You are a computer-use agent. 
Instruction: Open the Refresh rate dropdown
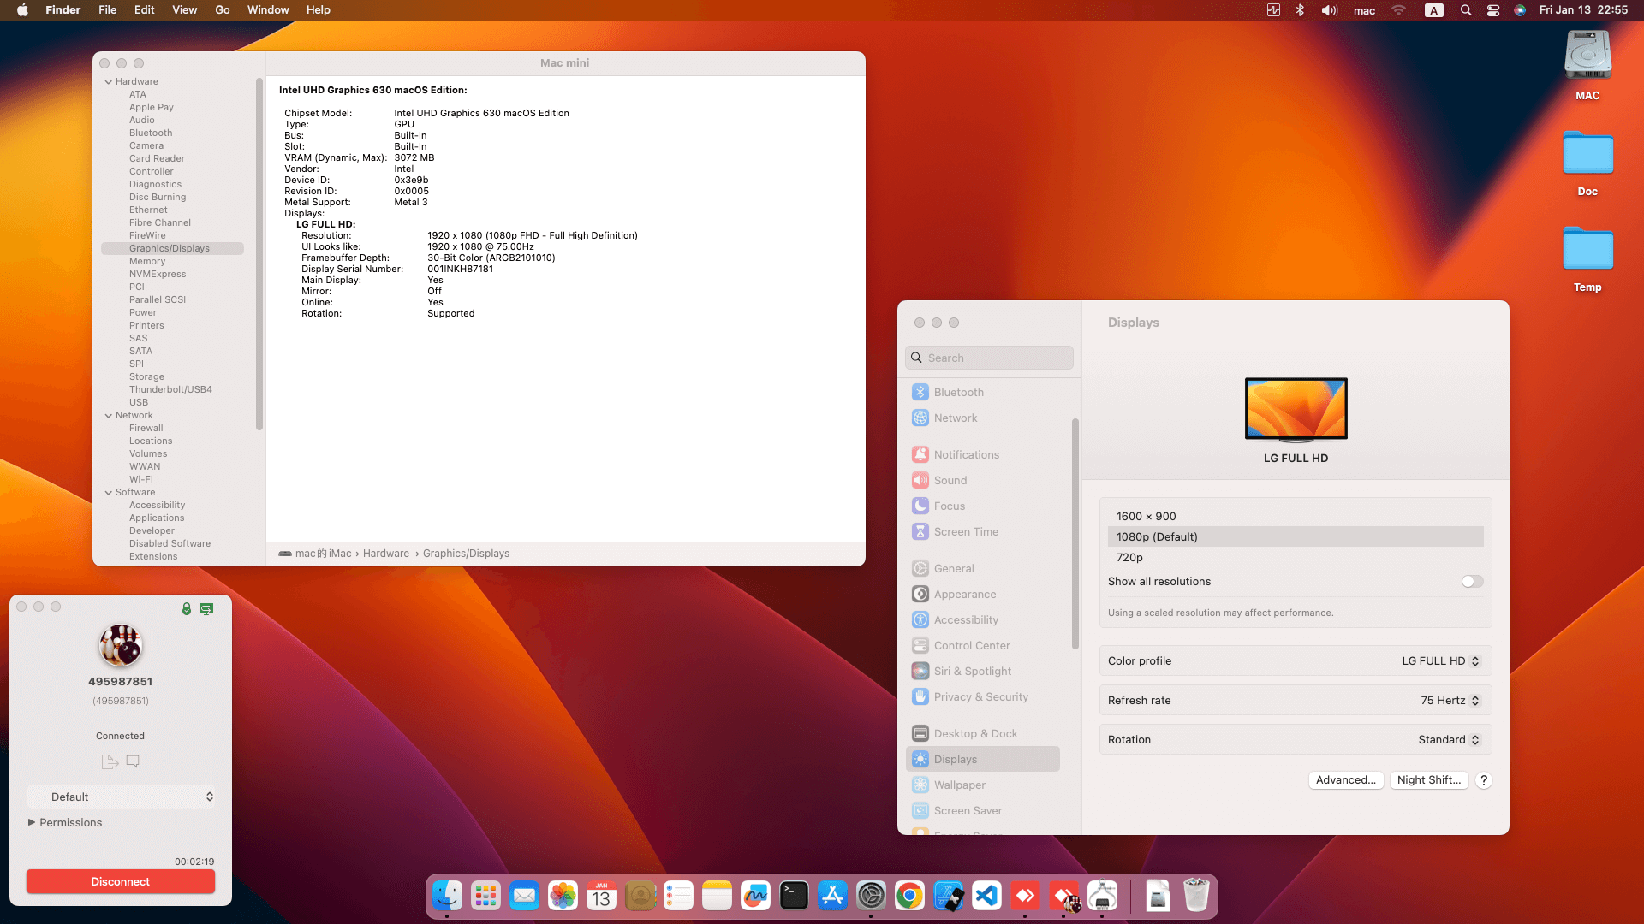pos(1449,700)
